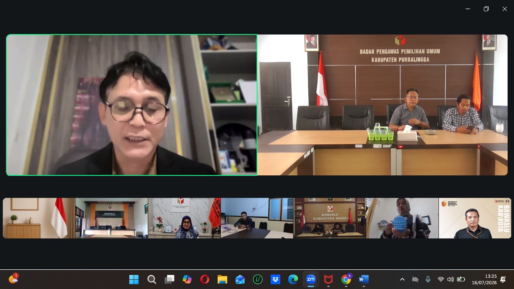Open File Explorer from the taskbar
This screenshot has width=514, height=289.
(x=222, y=279)
